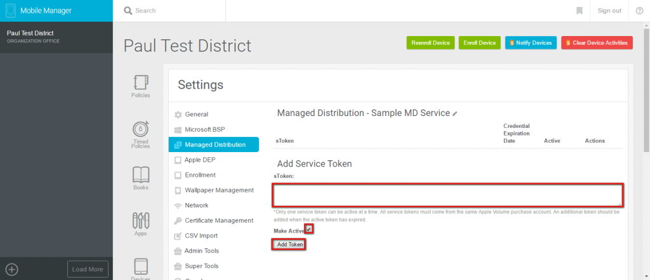The image size is (650, 280).
Task: Click the Microsoft BSP windows icon
Action: (x=178, y=129)
